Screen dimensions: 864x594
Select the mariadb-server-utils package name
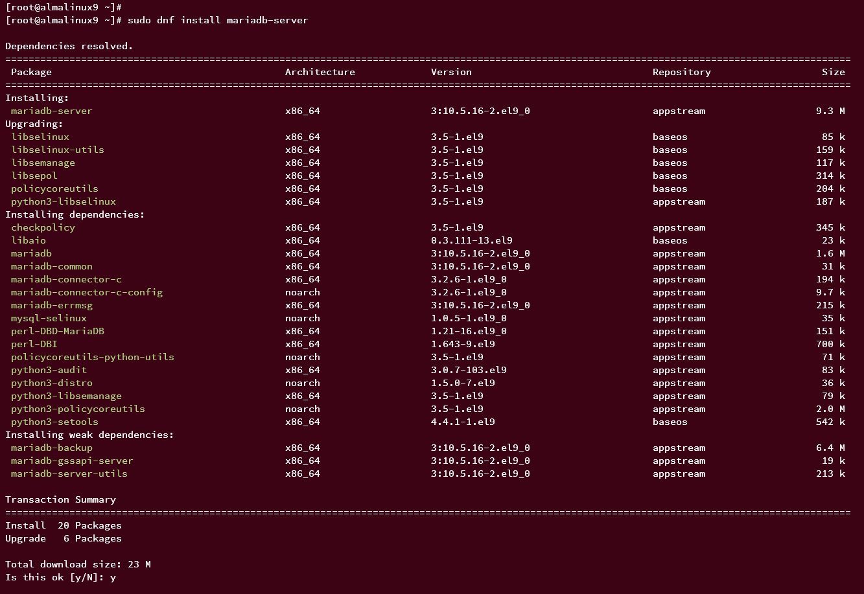[x=69, y=474]
